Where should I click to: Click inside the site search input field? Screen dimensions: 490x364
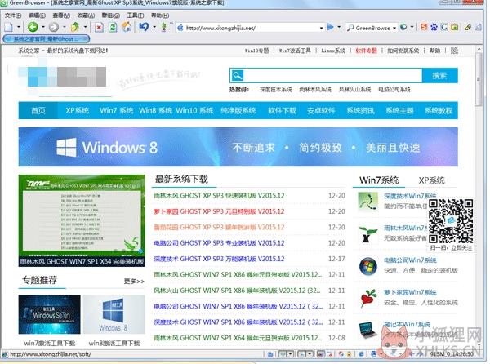coord(332,76)
